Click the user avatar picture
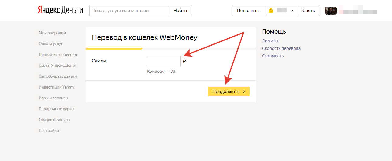392x161 pixels. pyautogui.click(x=331, y=11)
